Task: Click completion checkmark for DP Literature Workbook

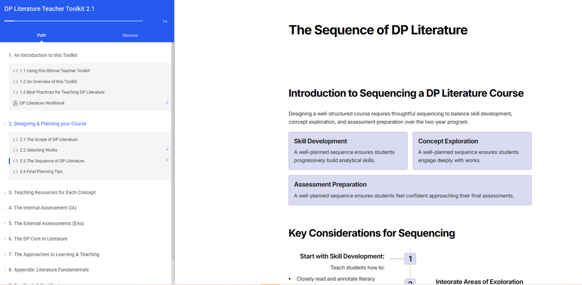Action: point(167,102)
